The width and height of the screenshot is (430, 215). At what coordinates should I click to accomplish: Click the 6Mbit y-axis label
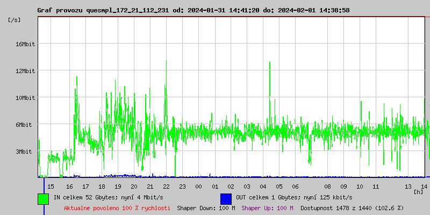(25, 125)
